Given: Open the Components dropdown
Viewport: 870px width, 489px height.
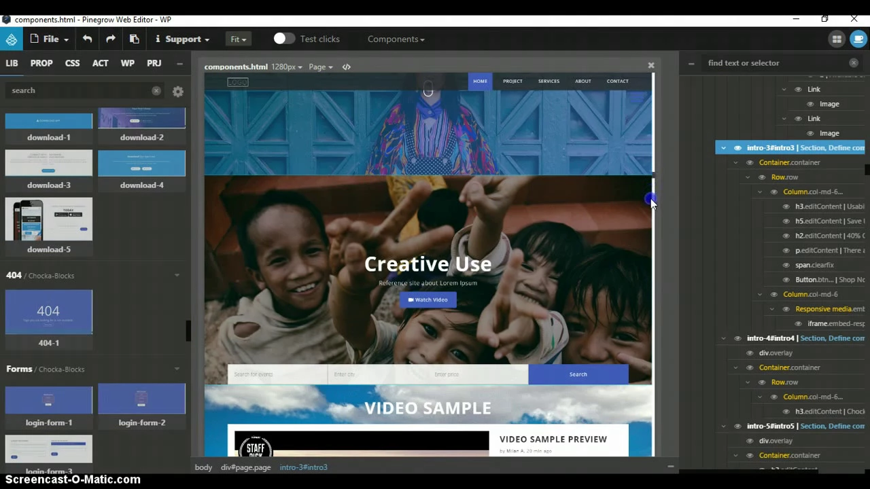Looking at the screenshot, I should tap(396, 39).
